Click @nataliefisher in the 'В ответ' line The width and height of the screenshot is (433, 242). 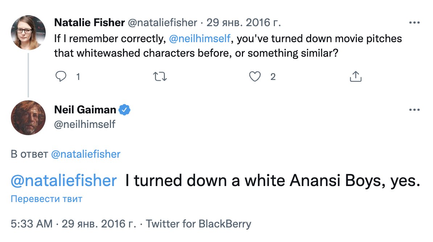[x=86, y=154]
